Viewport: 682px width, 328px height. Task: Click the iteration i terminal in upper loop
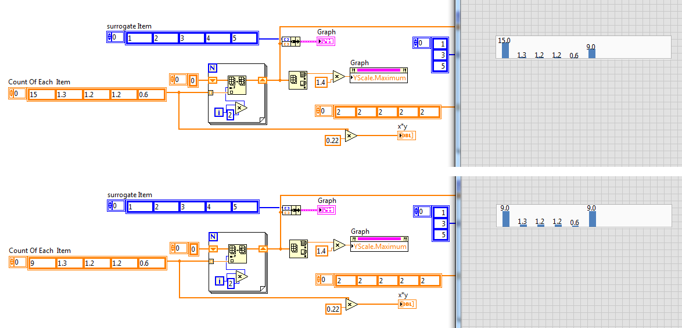[x=219, y=113]
